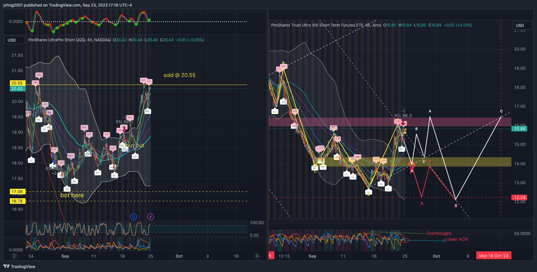Click the 21.50 price axis label on left chart

click(x=17, y=55)
